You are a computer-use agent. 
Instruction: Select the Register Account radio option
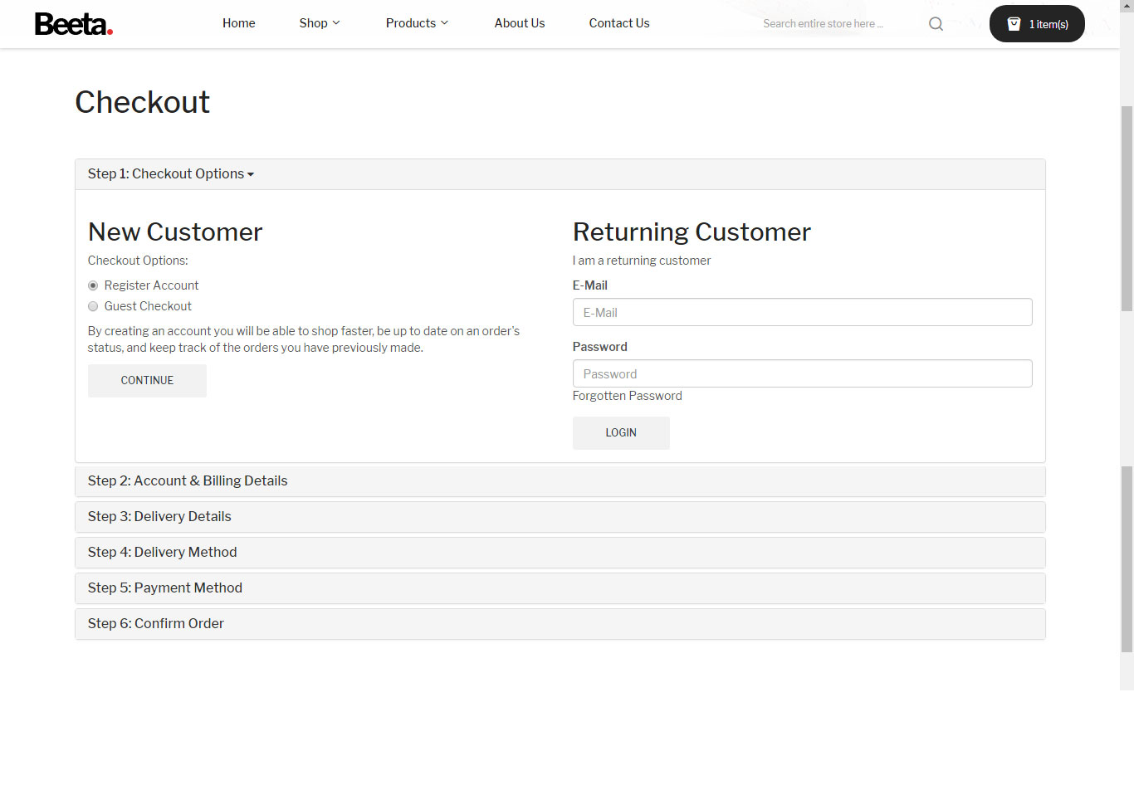pos(93,285)
